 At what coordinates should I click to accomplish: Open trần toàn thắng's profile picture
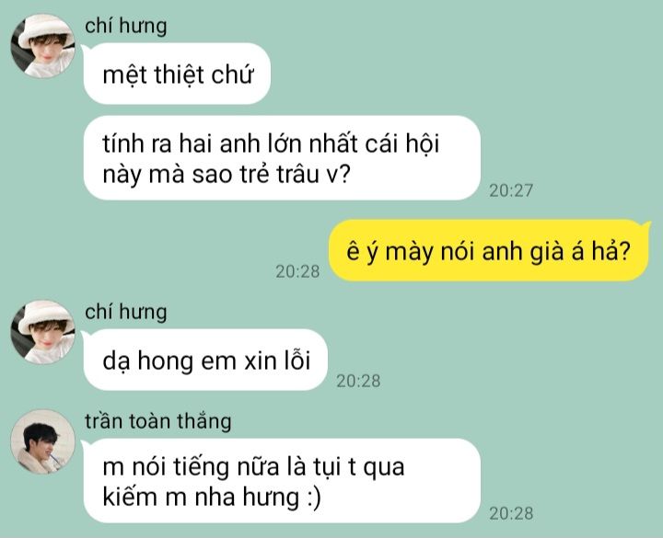[x=43, y=441]
